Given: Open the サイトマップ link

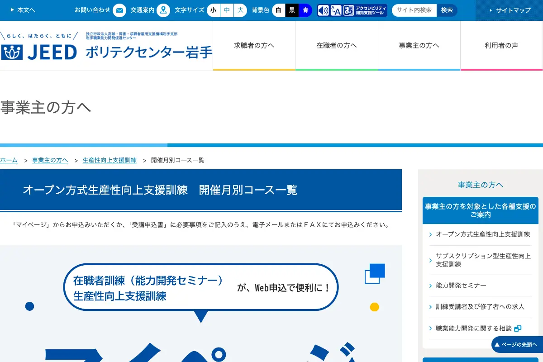Looking at the screenshot, I should [509, 10].
